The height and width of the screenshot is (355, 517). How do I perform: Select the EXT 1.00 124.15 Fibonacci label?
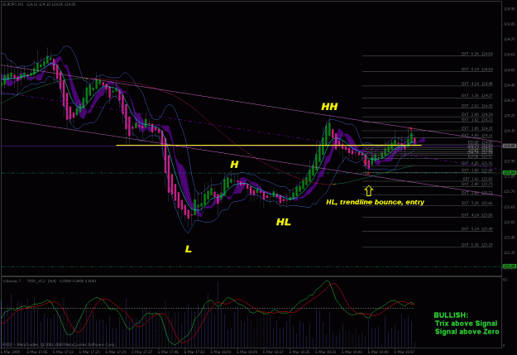coord(476,128)
